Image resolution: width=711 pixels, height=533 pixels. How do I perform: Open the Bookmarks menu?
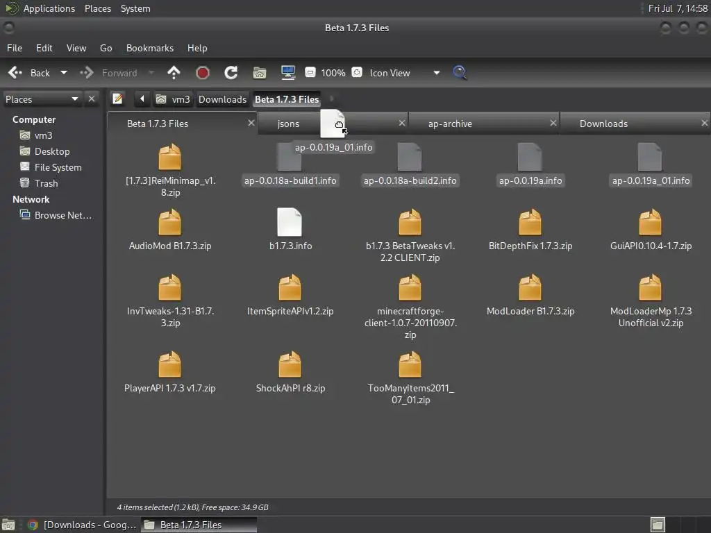150,48
